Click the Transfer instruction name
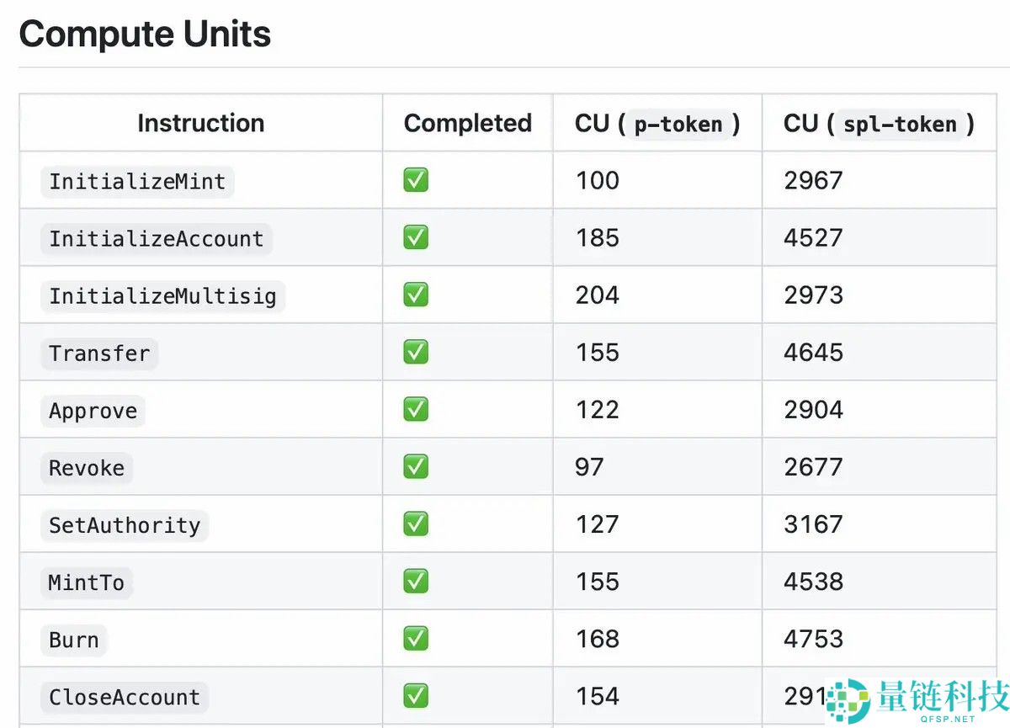Image resolution: width=1010 pixels, height=728 pixels. pos(99,353)
